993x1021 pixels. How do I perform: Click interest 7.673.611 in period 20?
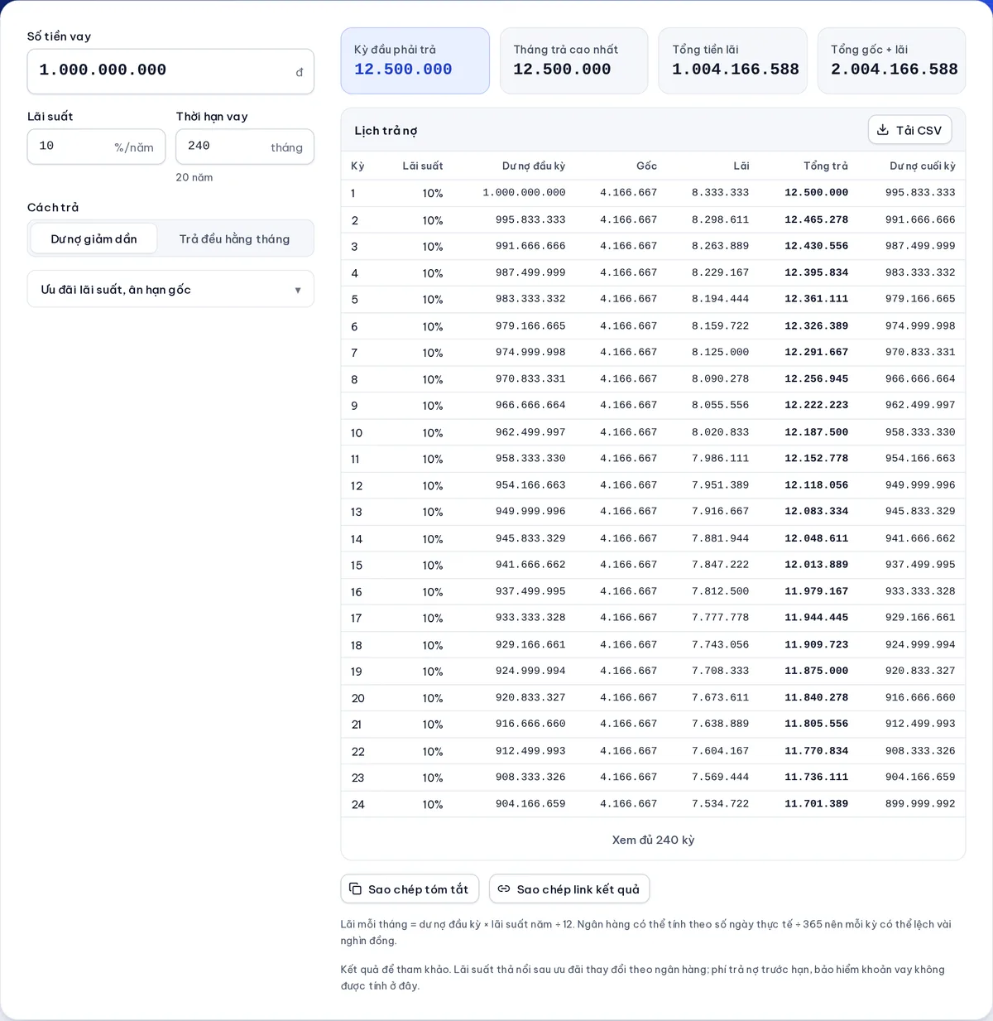point(720,697)
